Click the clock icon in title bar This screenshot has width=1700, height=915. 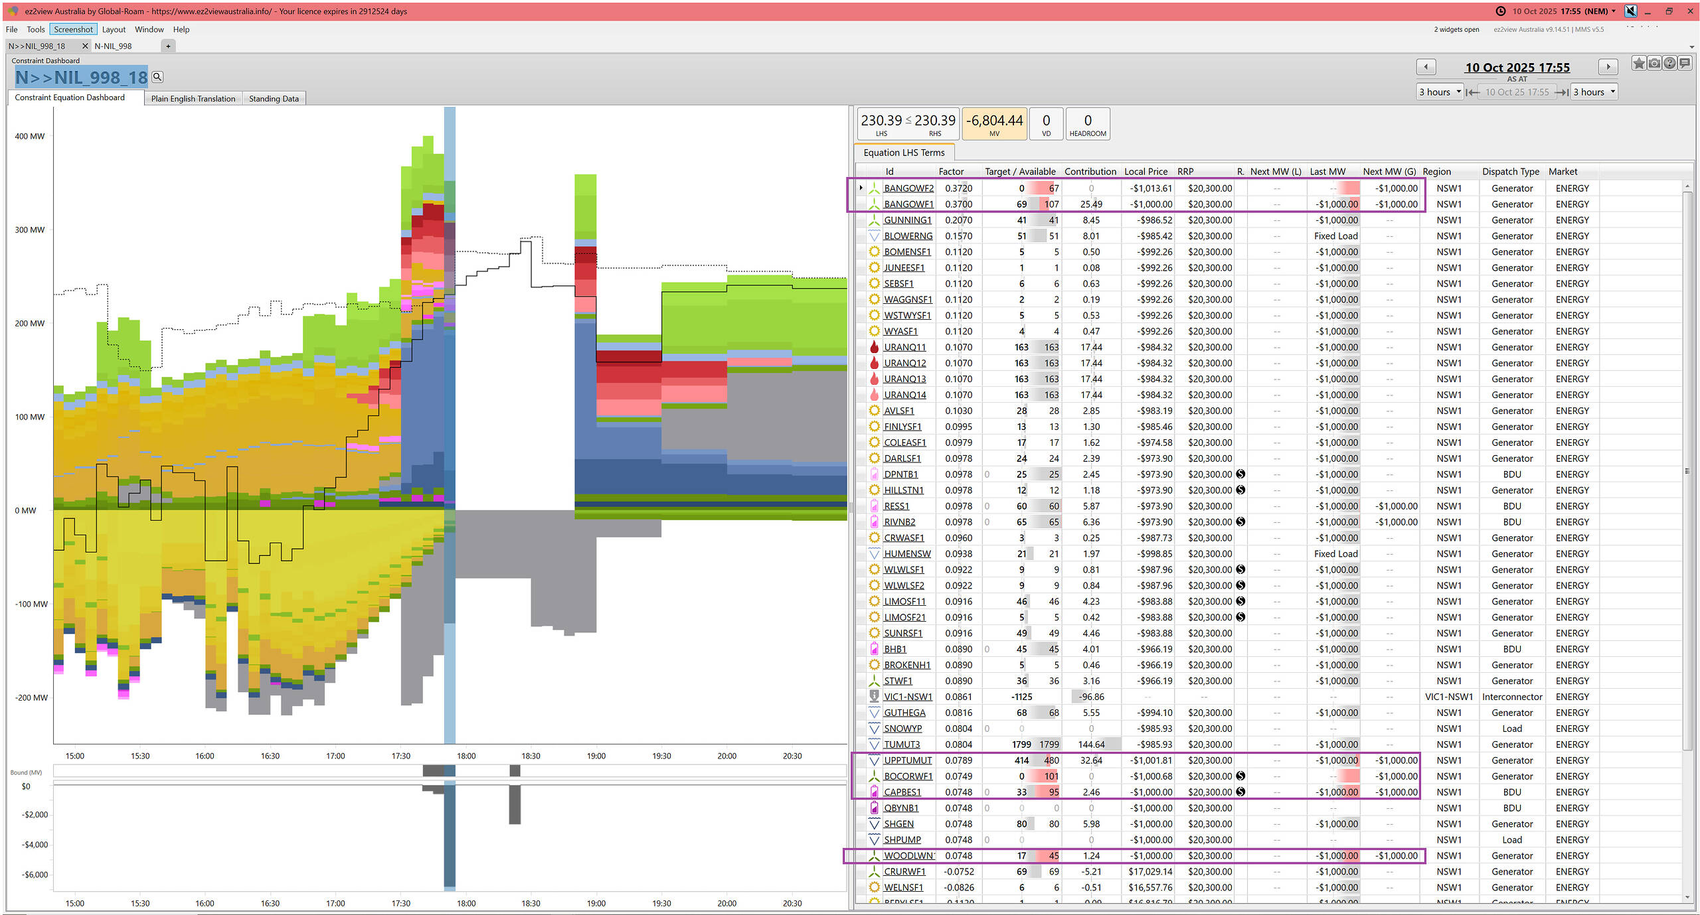pos(1500,11)
